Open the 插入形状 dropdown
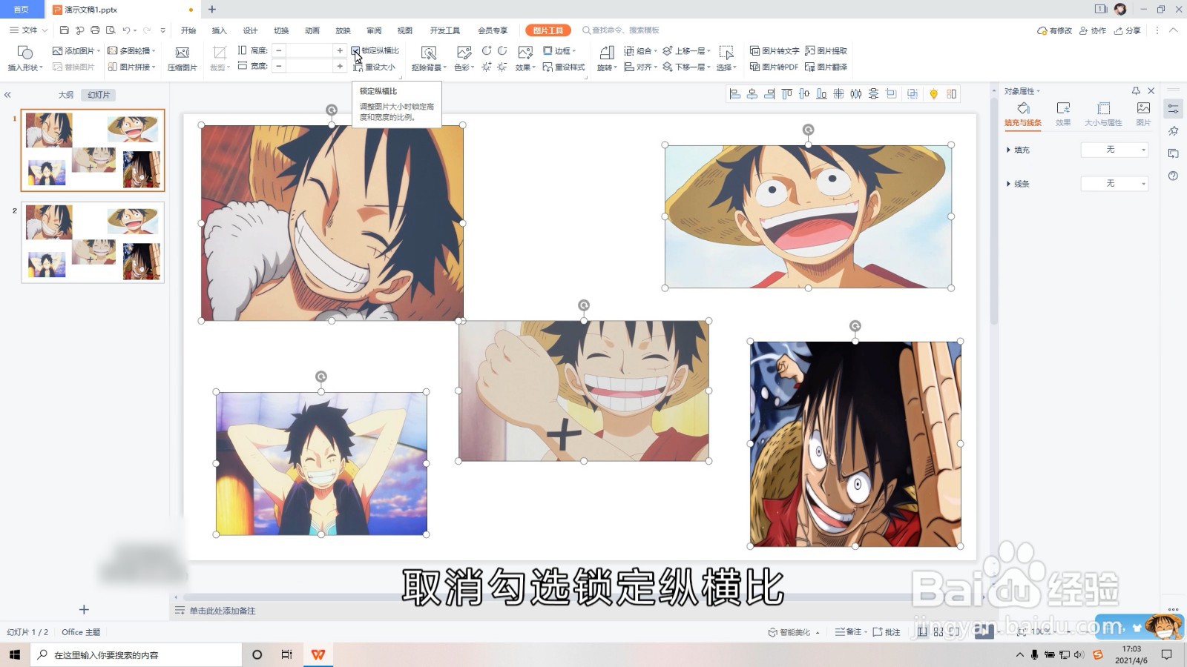The image size is (1187, 667). tap(25, 58)
